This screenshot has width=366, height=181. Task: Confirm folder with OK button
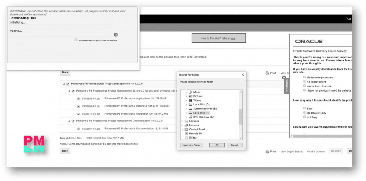pyautogui.click(x=217, y=145)
